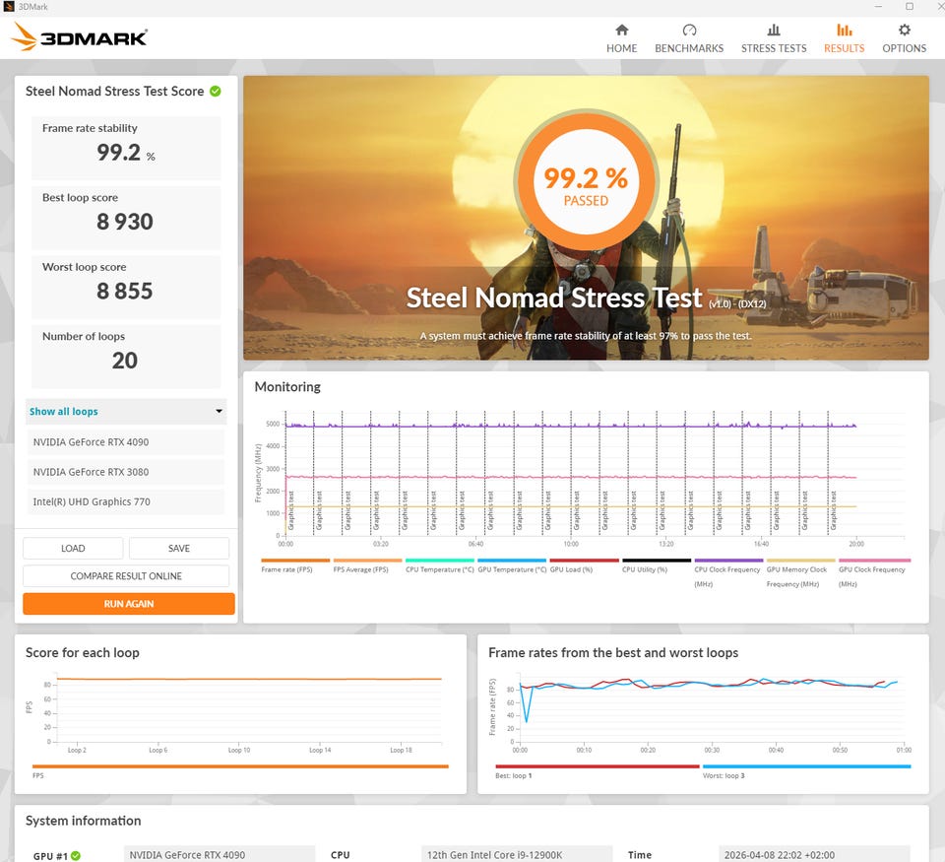This screenshot has width=945, height=862.
Task: Click Steel Nomad Stress Test banner title
Action: [554, 298]
